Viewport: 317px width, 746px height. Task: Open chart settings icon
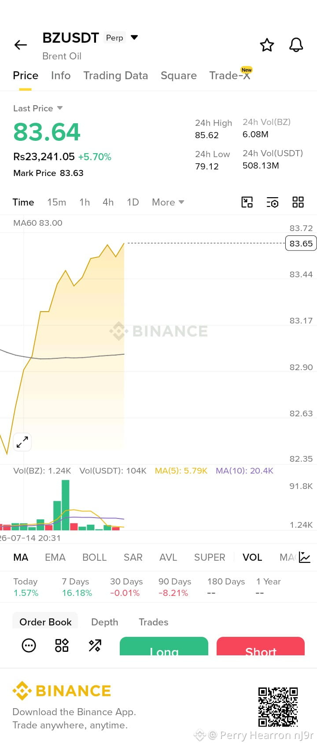coord(273,202)
